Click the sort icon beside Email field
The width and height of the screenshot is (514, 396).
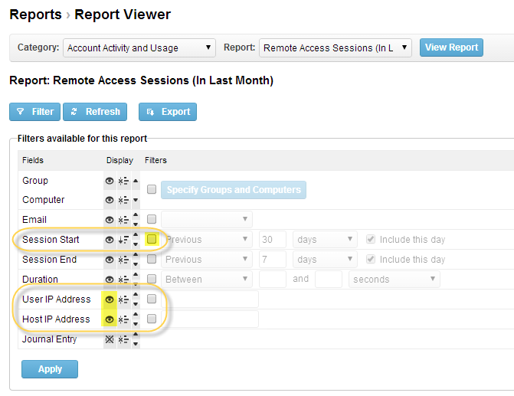(123, 220)
